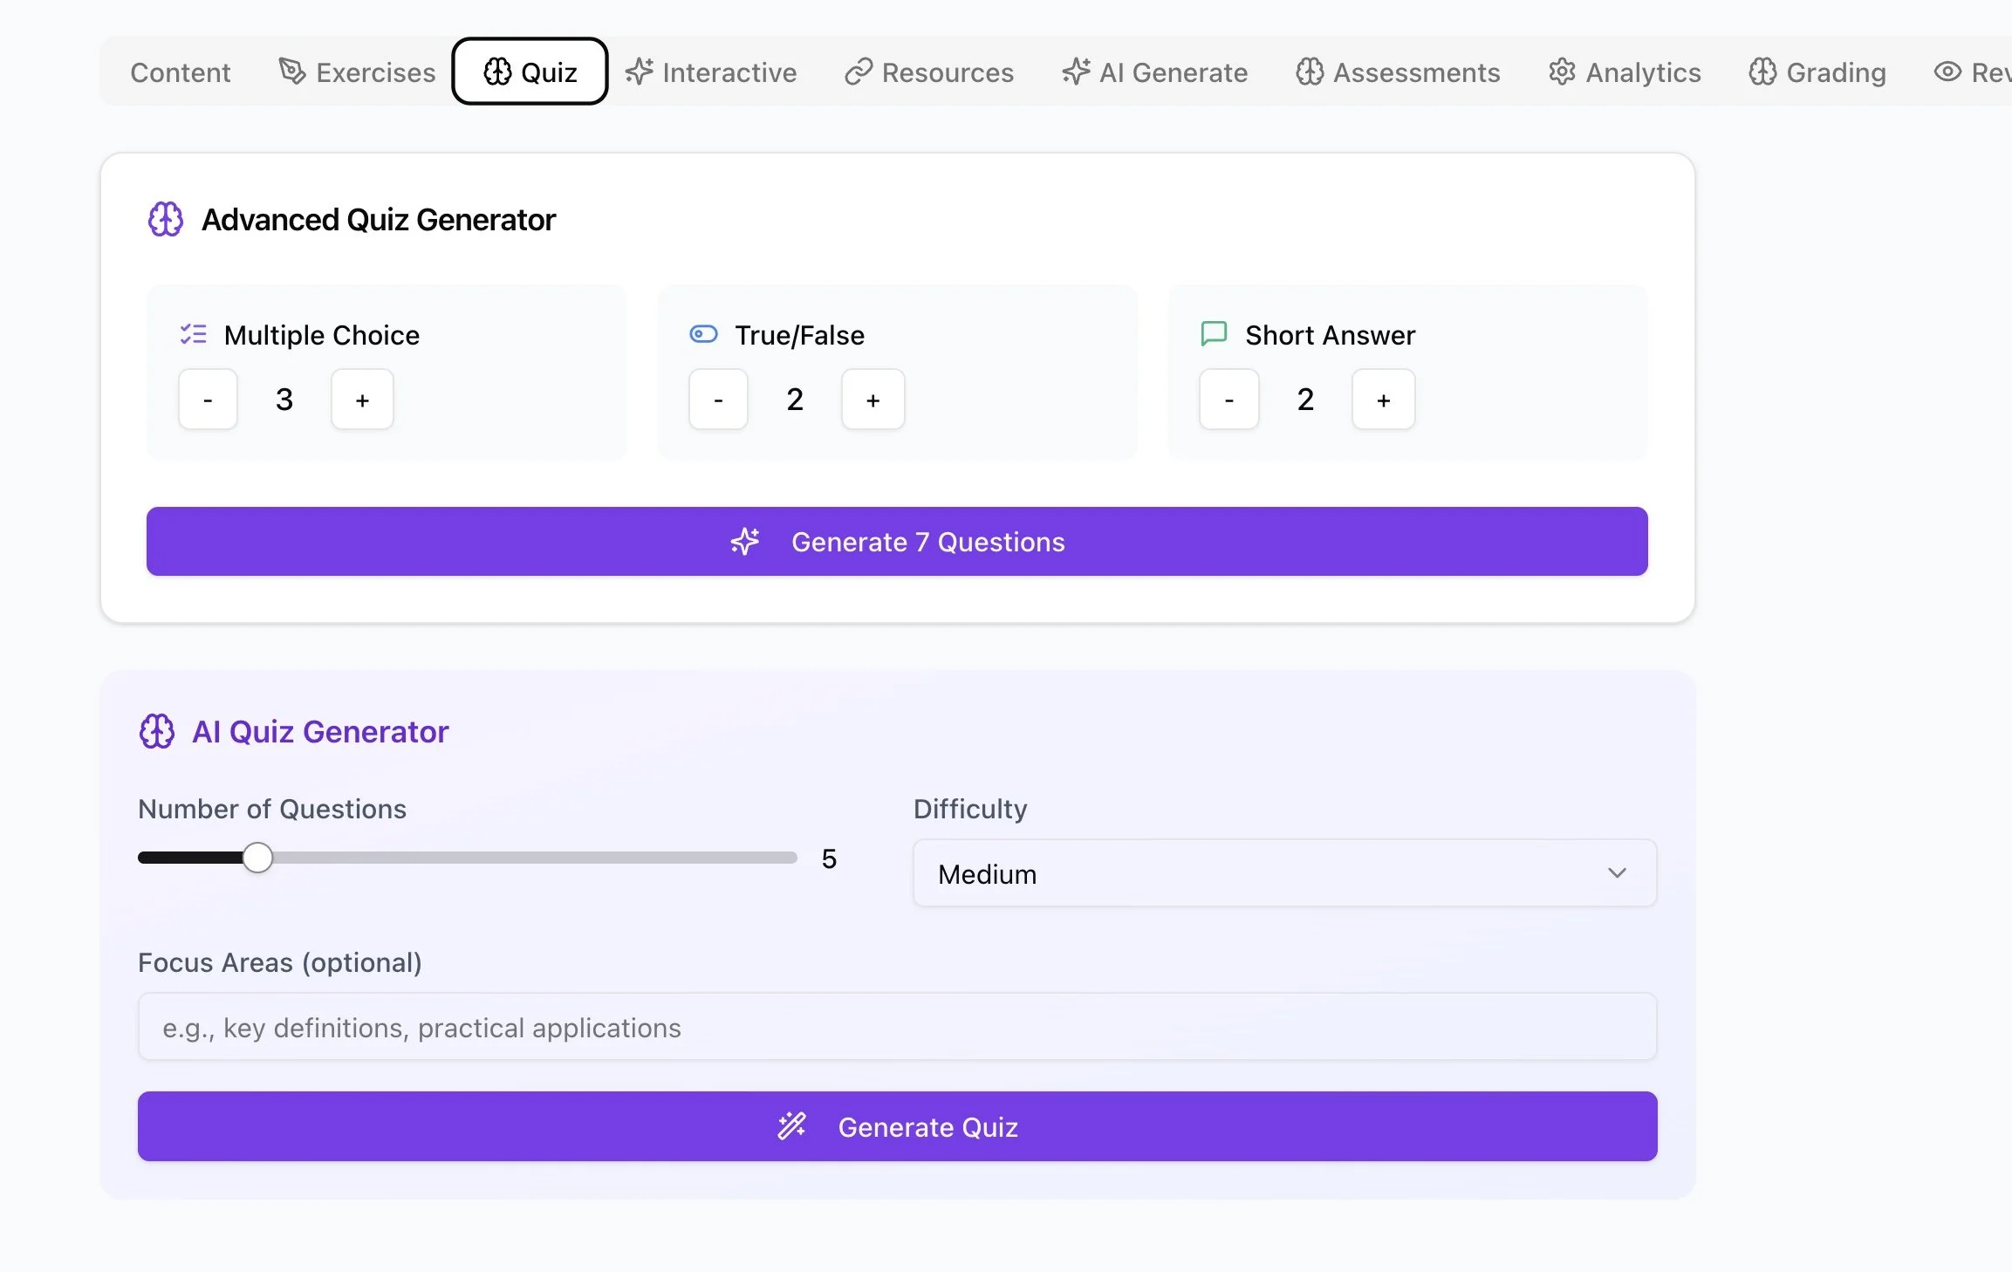This screenshot has height=1272, width=2012.
Task: Switch to the Analytics tab
Action: 1625,72
